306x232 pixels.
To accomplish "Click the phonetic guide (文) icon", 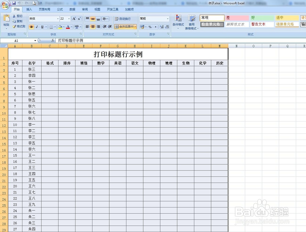I will point(77,27).
